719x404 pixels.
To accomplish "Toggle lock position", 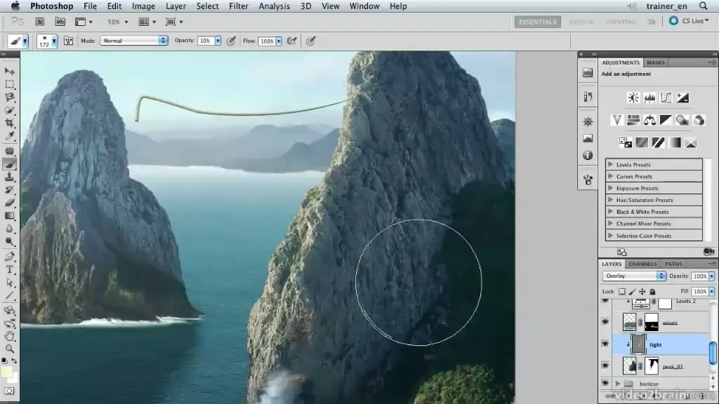I will 642,291.
